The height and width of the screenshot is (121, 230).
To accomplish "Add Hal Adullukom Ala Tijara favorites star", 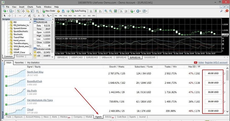I will pos(224,101).
